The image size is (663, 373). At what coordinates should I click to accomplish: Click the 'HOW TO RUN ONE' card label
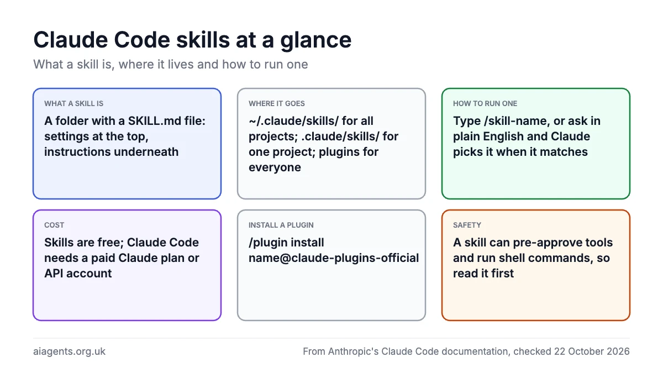click(485, 103)
